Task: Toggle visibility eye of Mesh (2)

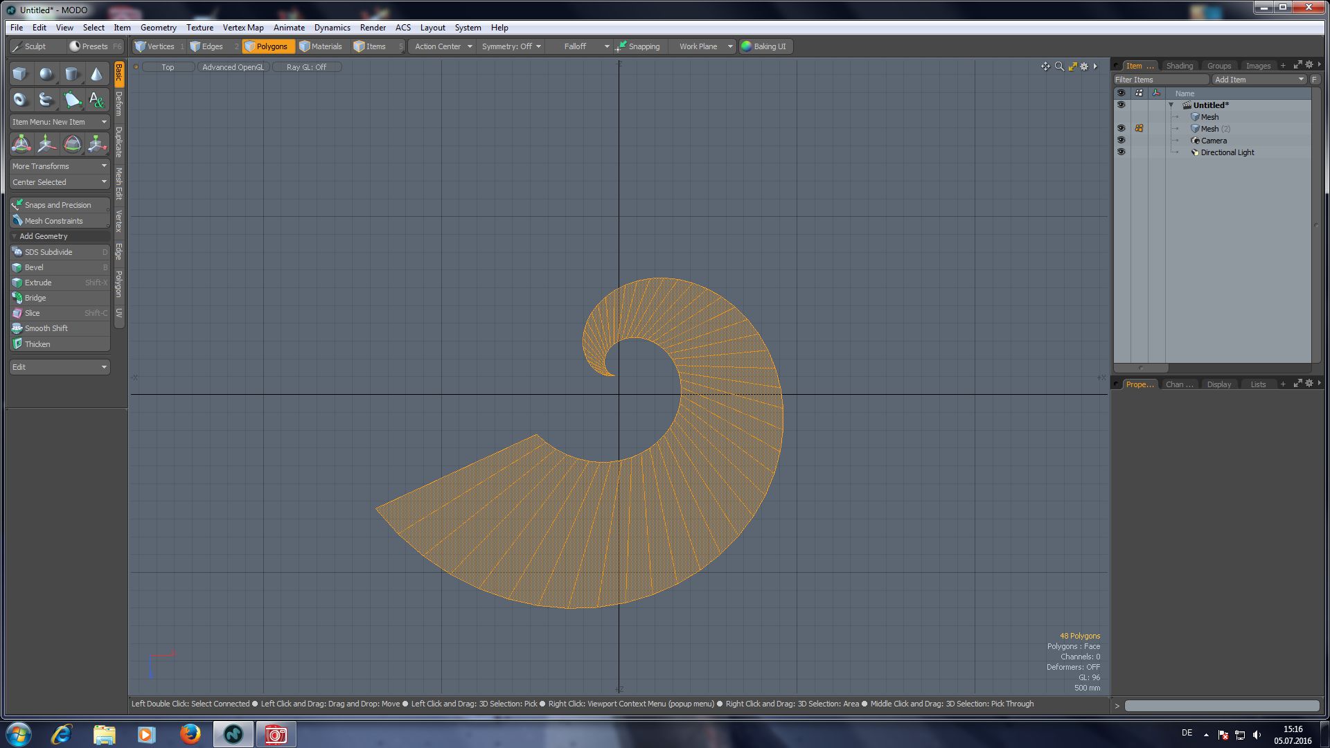Action: 1121,128
